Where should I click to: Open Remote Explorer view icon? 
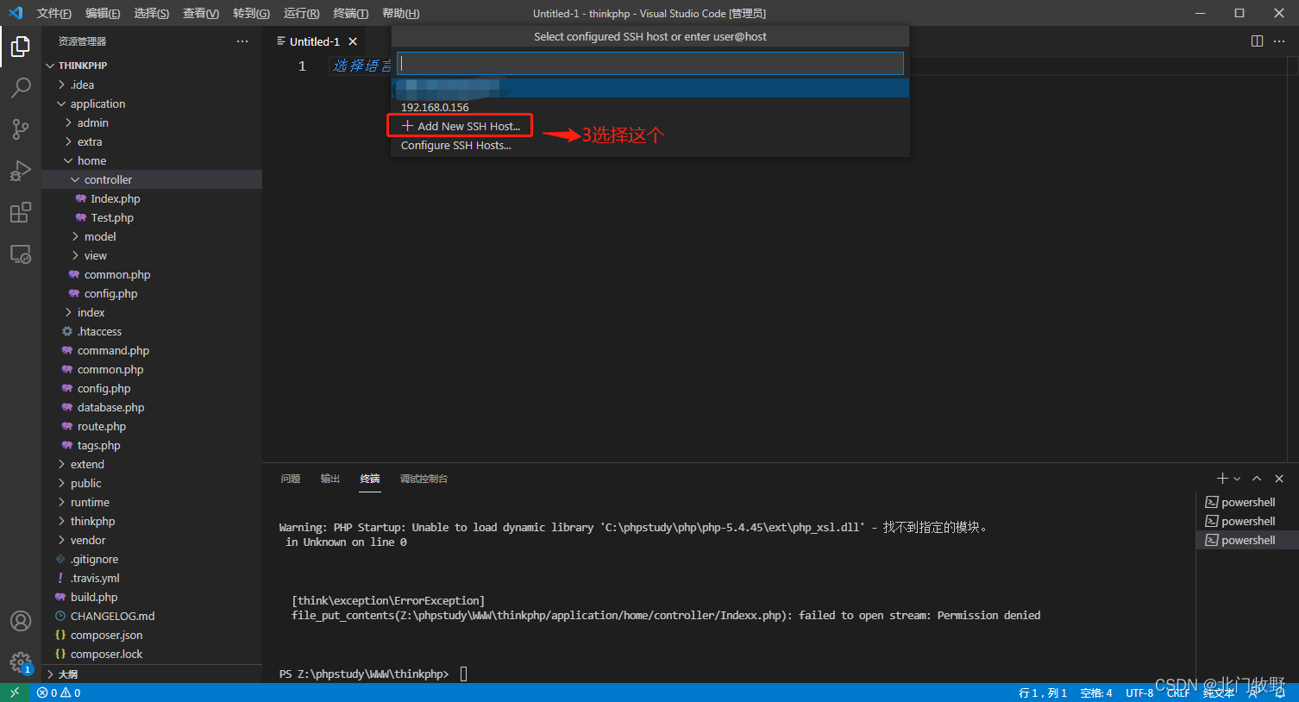pyautogui.click(x=21, y=254)
